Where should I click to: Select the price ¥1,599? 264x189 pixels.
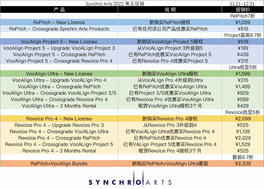coord(242,74)
